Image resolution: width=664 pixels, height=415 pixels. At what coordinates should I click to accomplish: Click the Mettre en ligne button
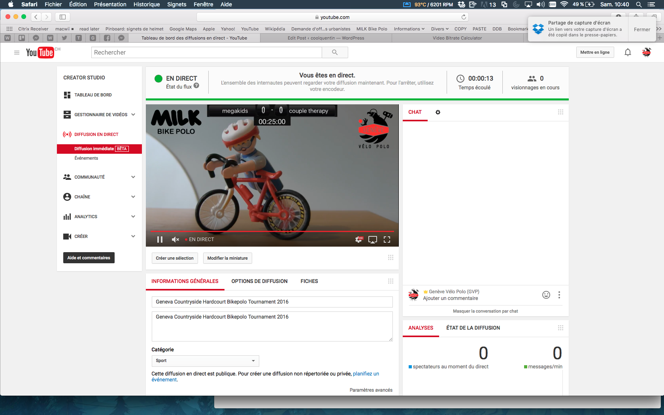pyautogui.click(x=595, y=53)
